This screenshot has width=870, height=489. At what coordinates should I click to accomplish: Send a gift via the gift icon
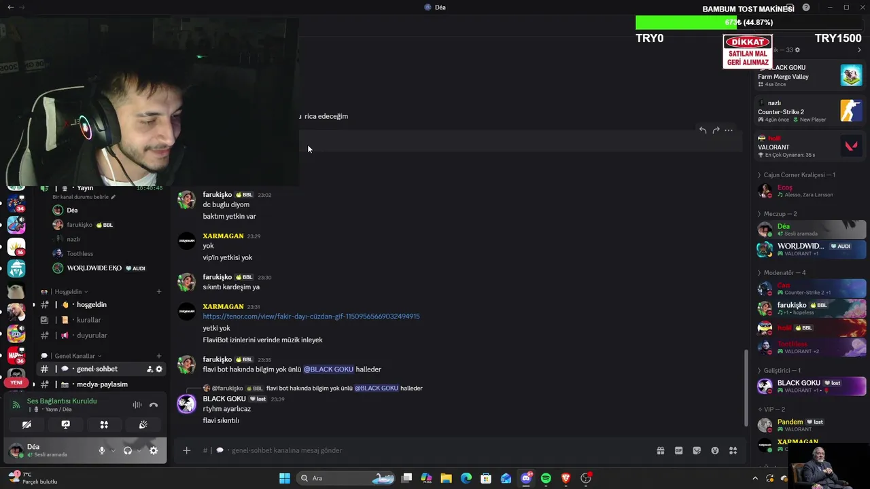(x=660, y=450)
